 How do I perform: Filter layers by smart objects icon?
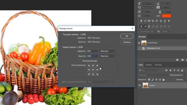182,70
